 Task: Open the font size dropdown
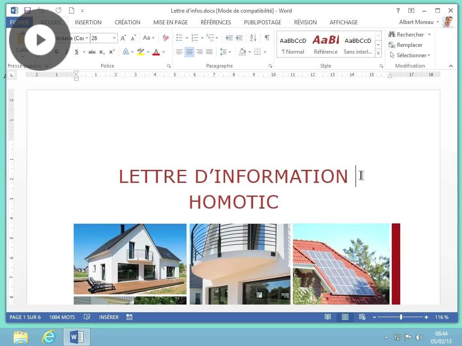pyautogui.click(x=114, y=38)
